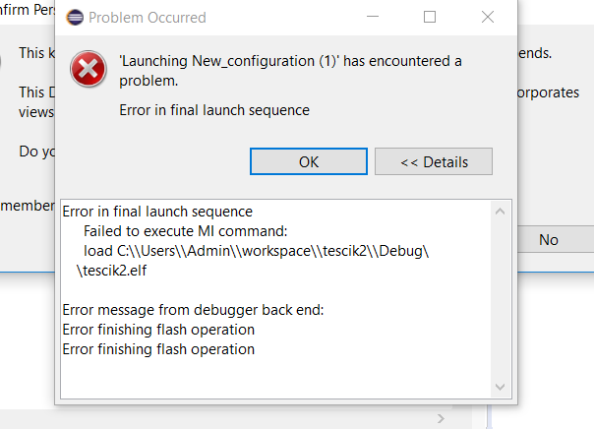Click the details pane scroll-up arrow
This screenshot has height=429, width=594.
(x=500, y=212)
